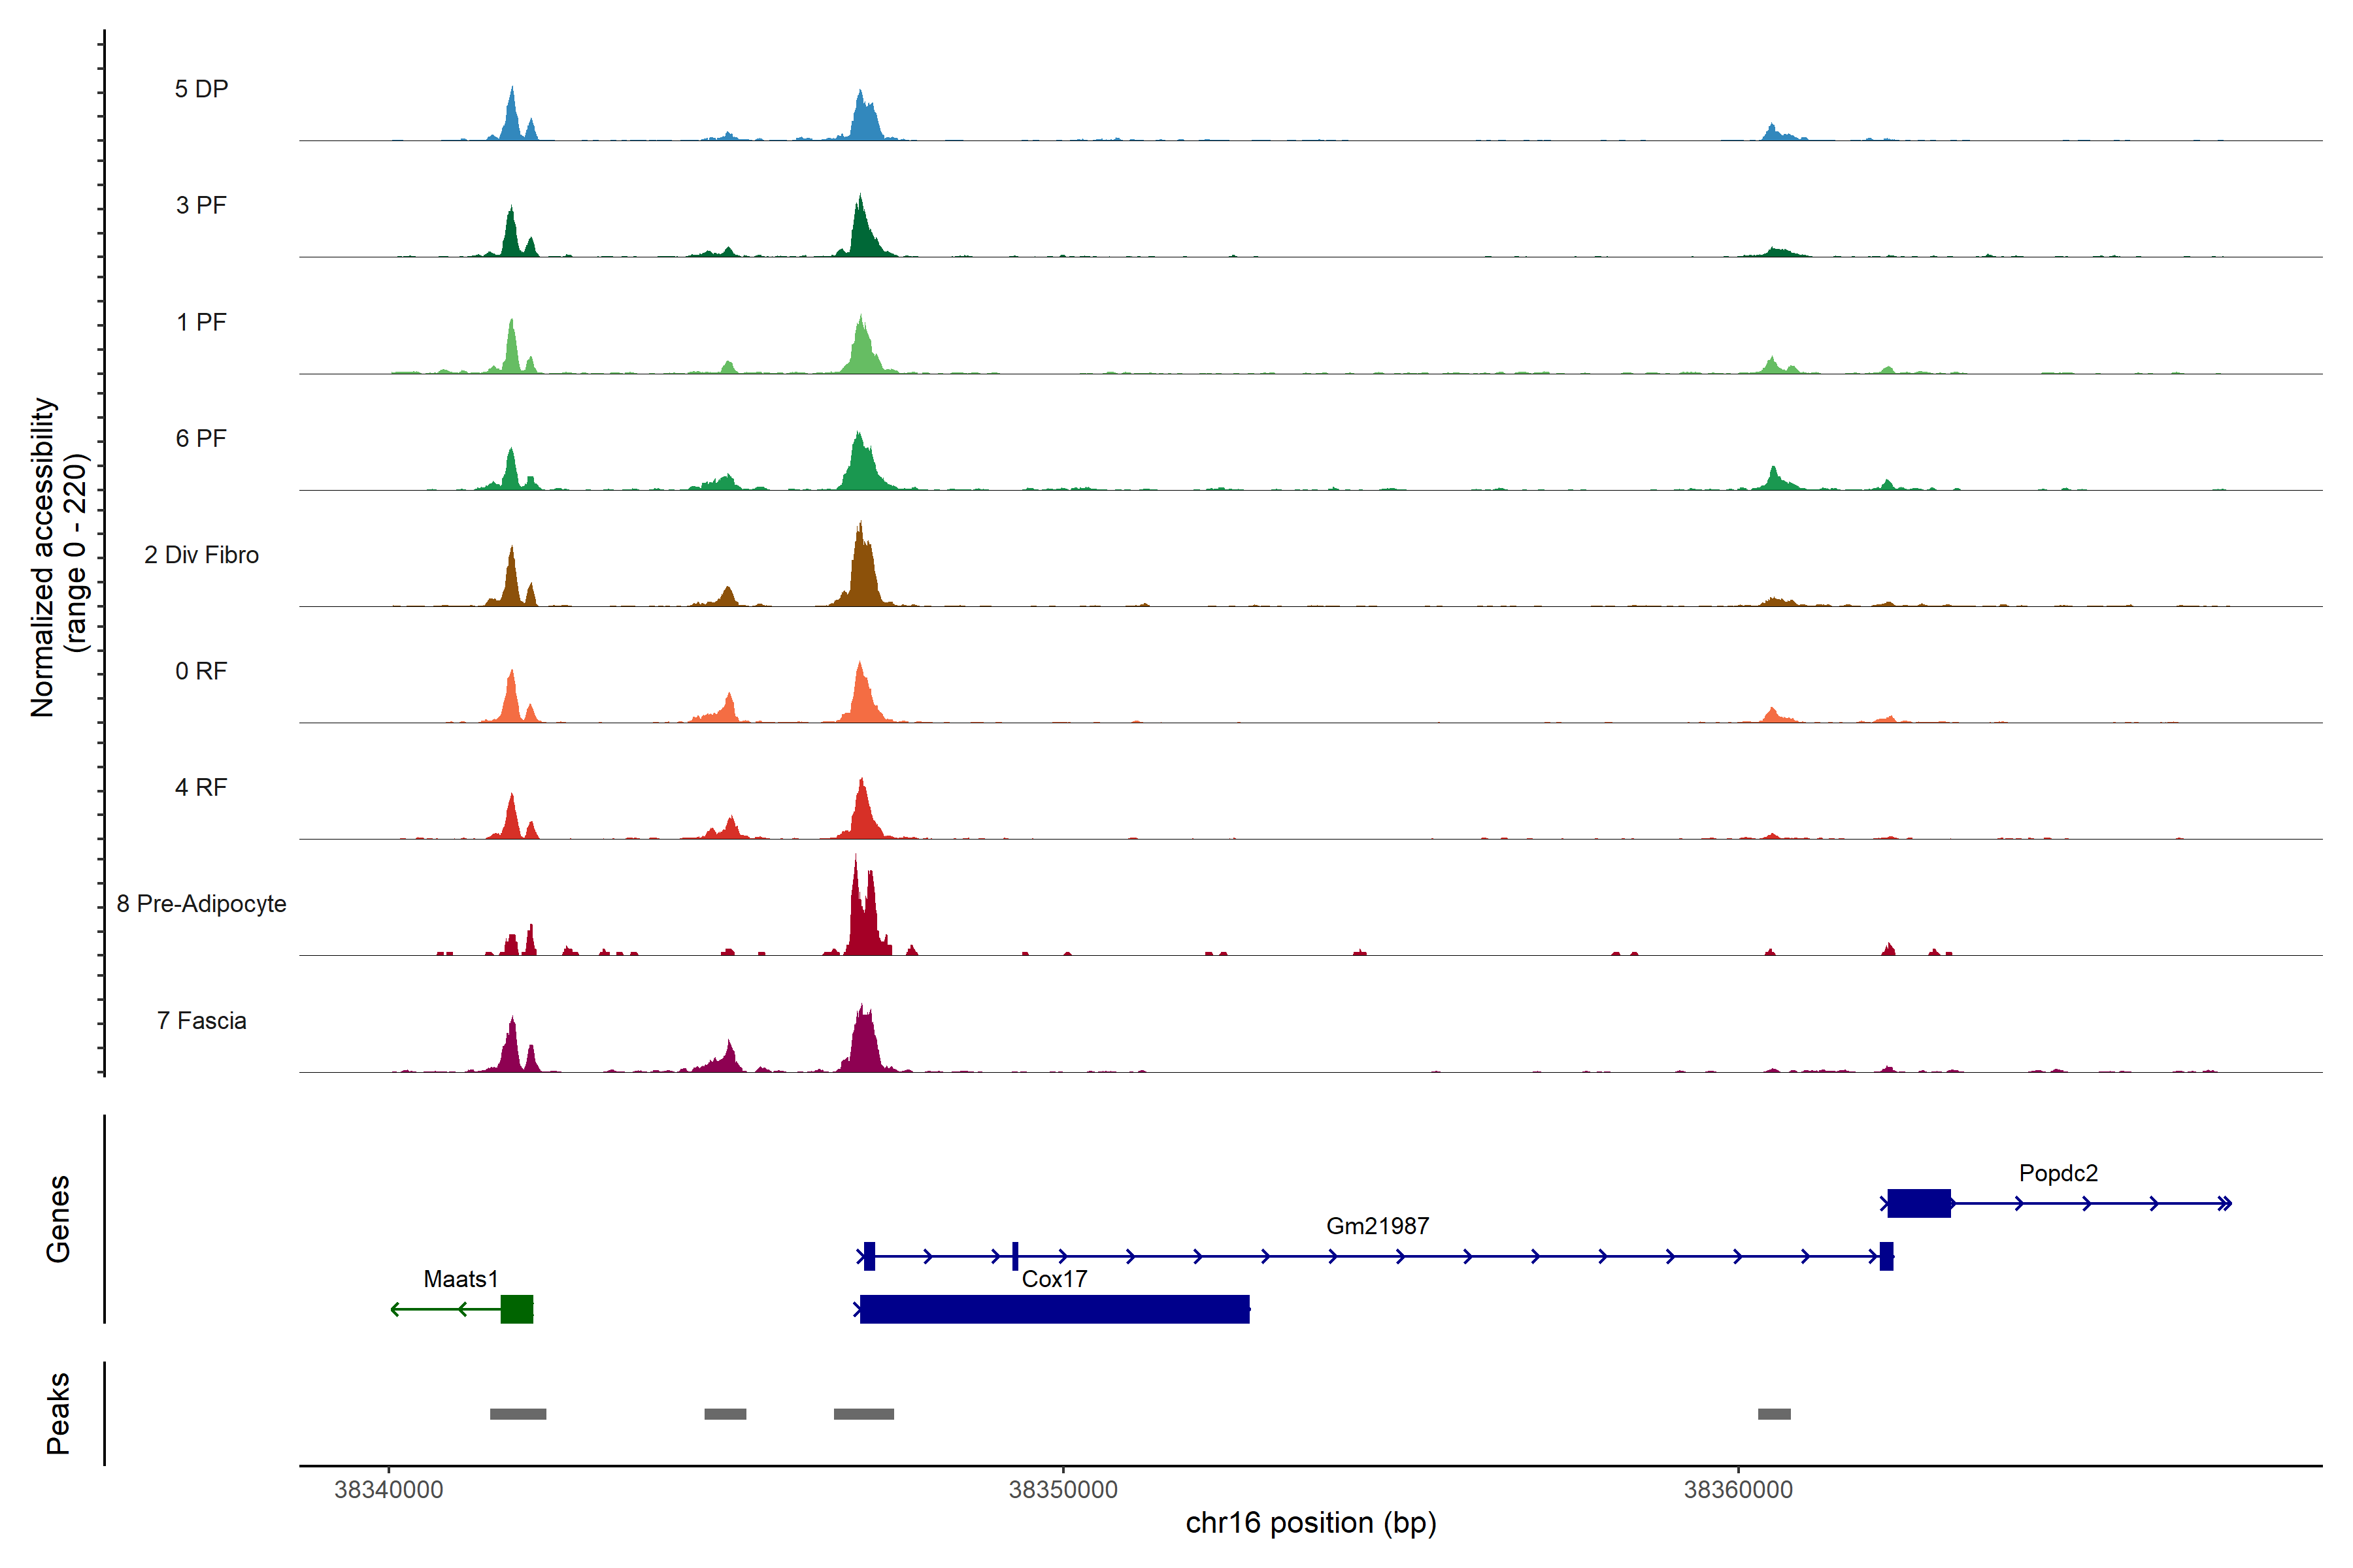Image resolution: width=2353 pixels, height=1568 pixels.
Task: Select the second gray peak bar
Action: click(x=726, y=1414)
